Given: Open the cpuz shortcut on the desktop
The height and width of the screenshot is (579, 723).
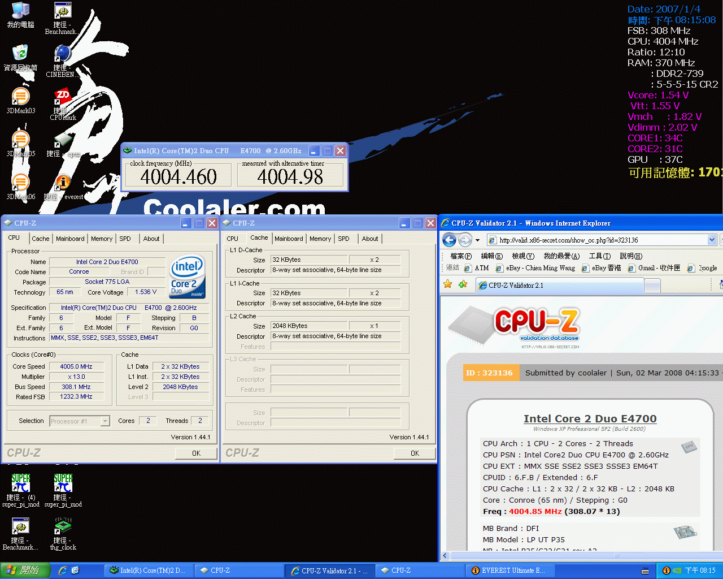Looking at the screenshot, I should click(62, 144).
